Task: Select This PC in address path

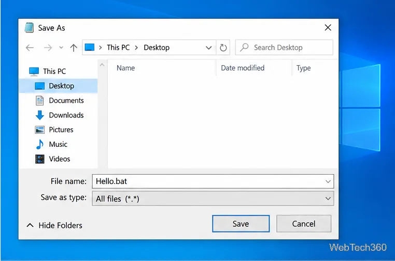Action: pos(118,48)
